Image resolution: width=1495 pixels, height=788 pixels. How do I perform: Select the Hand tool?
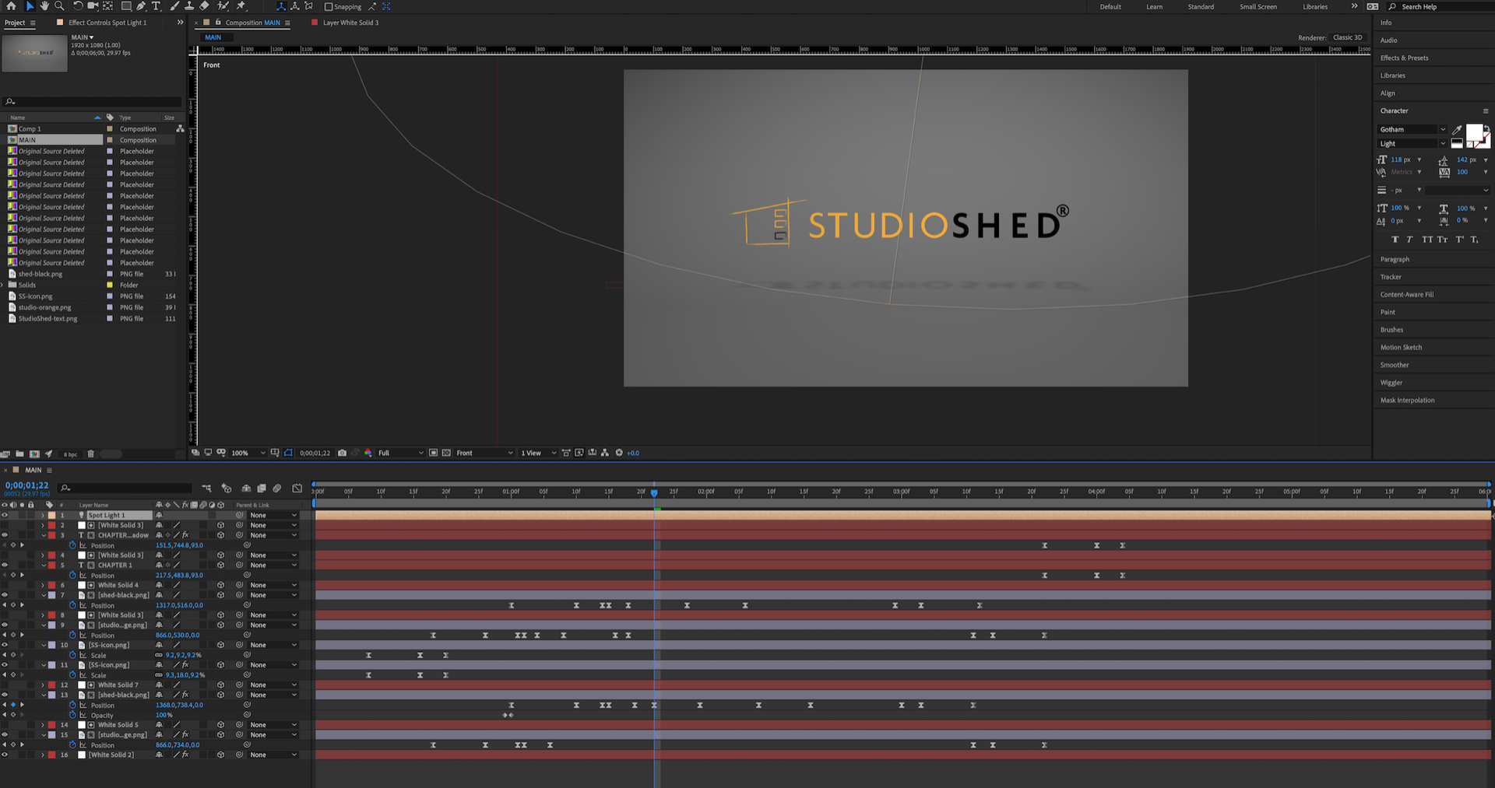(x=44, y=6)
